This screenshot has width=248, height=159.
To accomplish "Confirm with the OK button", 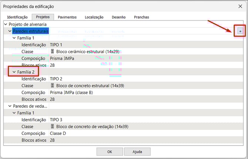I will pos(110,152).
